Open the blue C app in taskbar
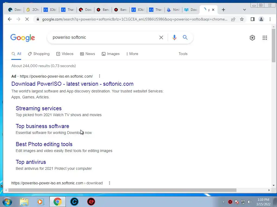The width and height of the screenshot is (277, 207). click(x=74, y=202)
